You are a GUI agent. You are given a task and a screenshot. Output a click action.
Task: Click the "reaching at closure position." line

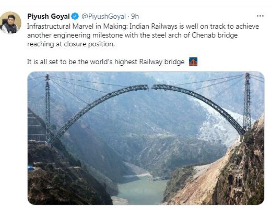[x=71, y=44]
